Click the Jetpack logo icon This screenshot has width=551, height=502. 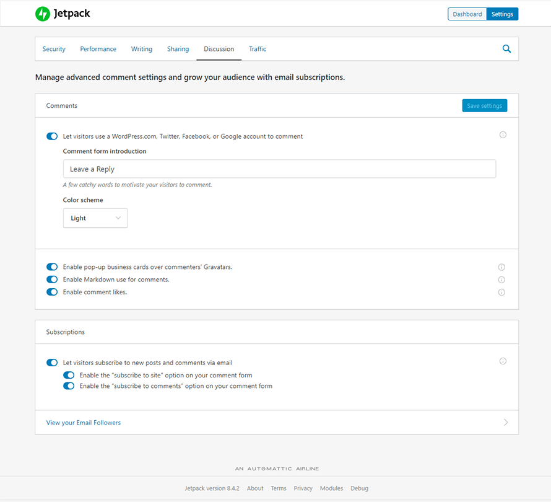[43, 14]
